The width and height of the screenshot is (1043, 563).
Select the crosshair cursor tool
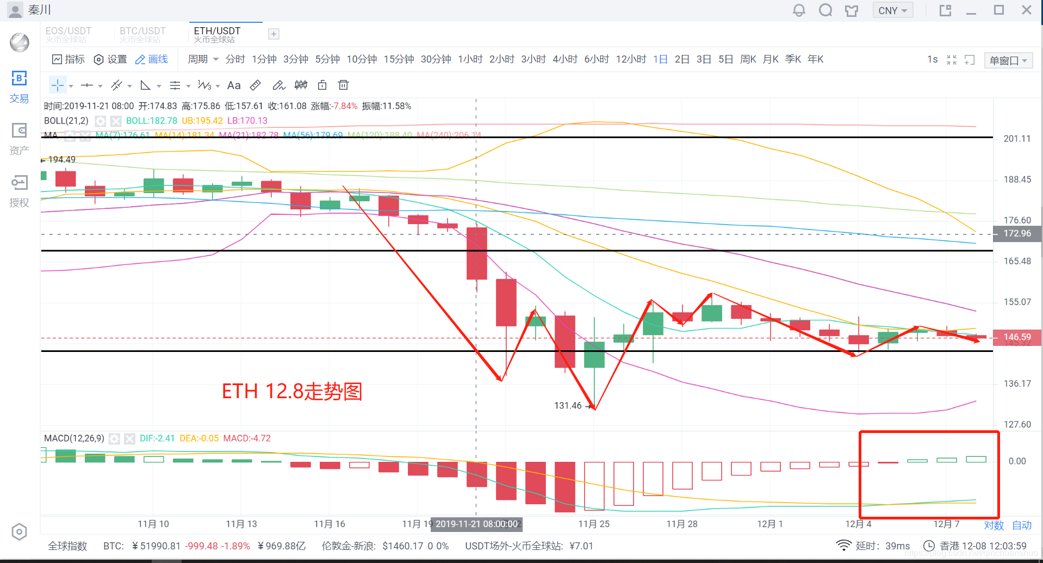[58, 85]
